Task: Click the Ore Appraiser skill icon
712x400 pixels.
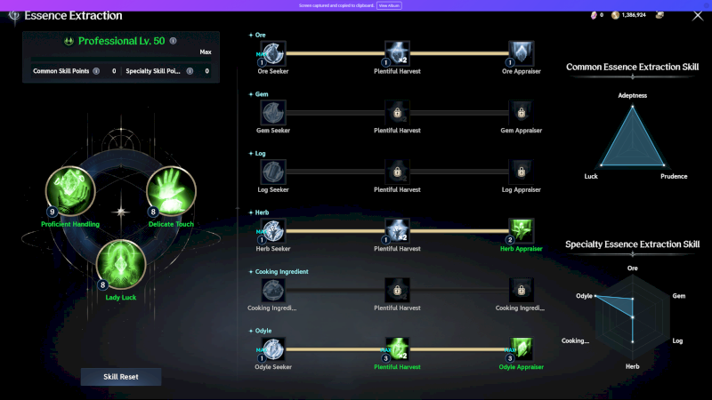Action: tap(522, 52)
